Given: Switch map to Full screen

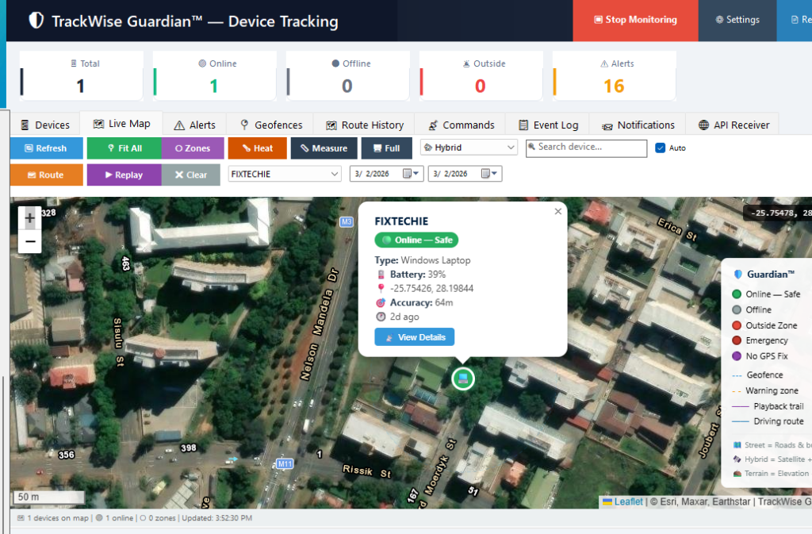Looking at the screenshot, I should pos(387,148).
